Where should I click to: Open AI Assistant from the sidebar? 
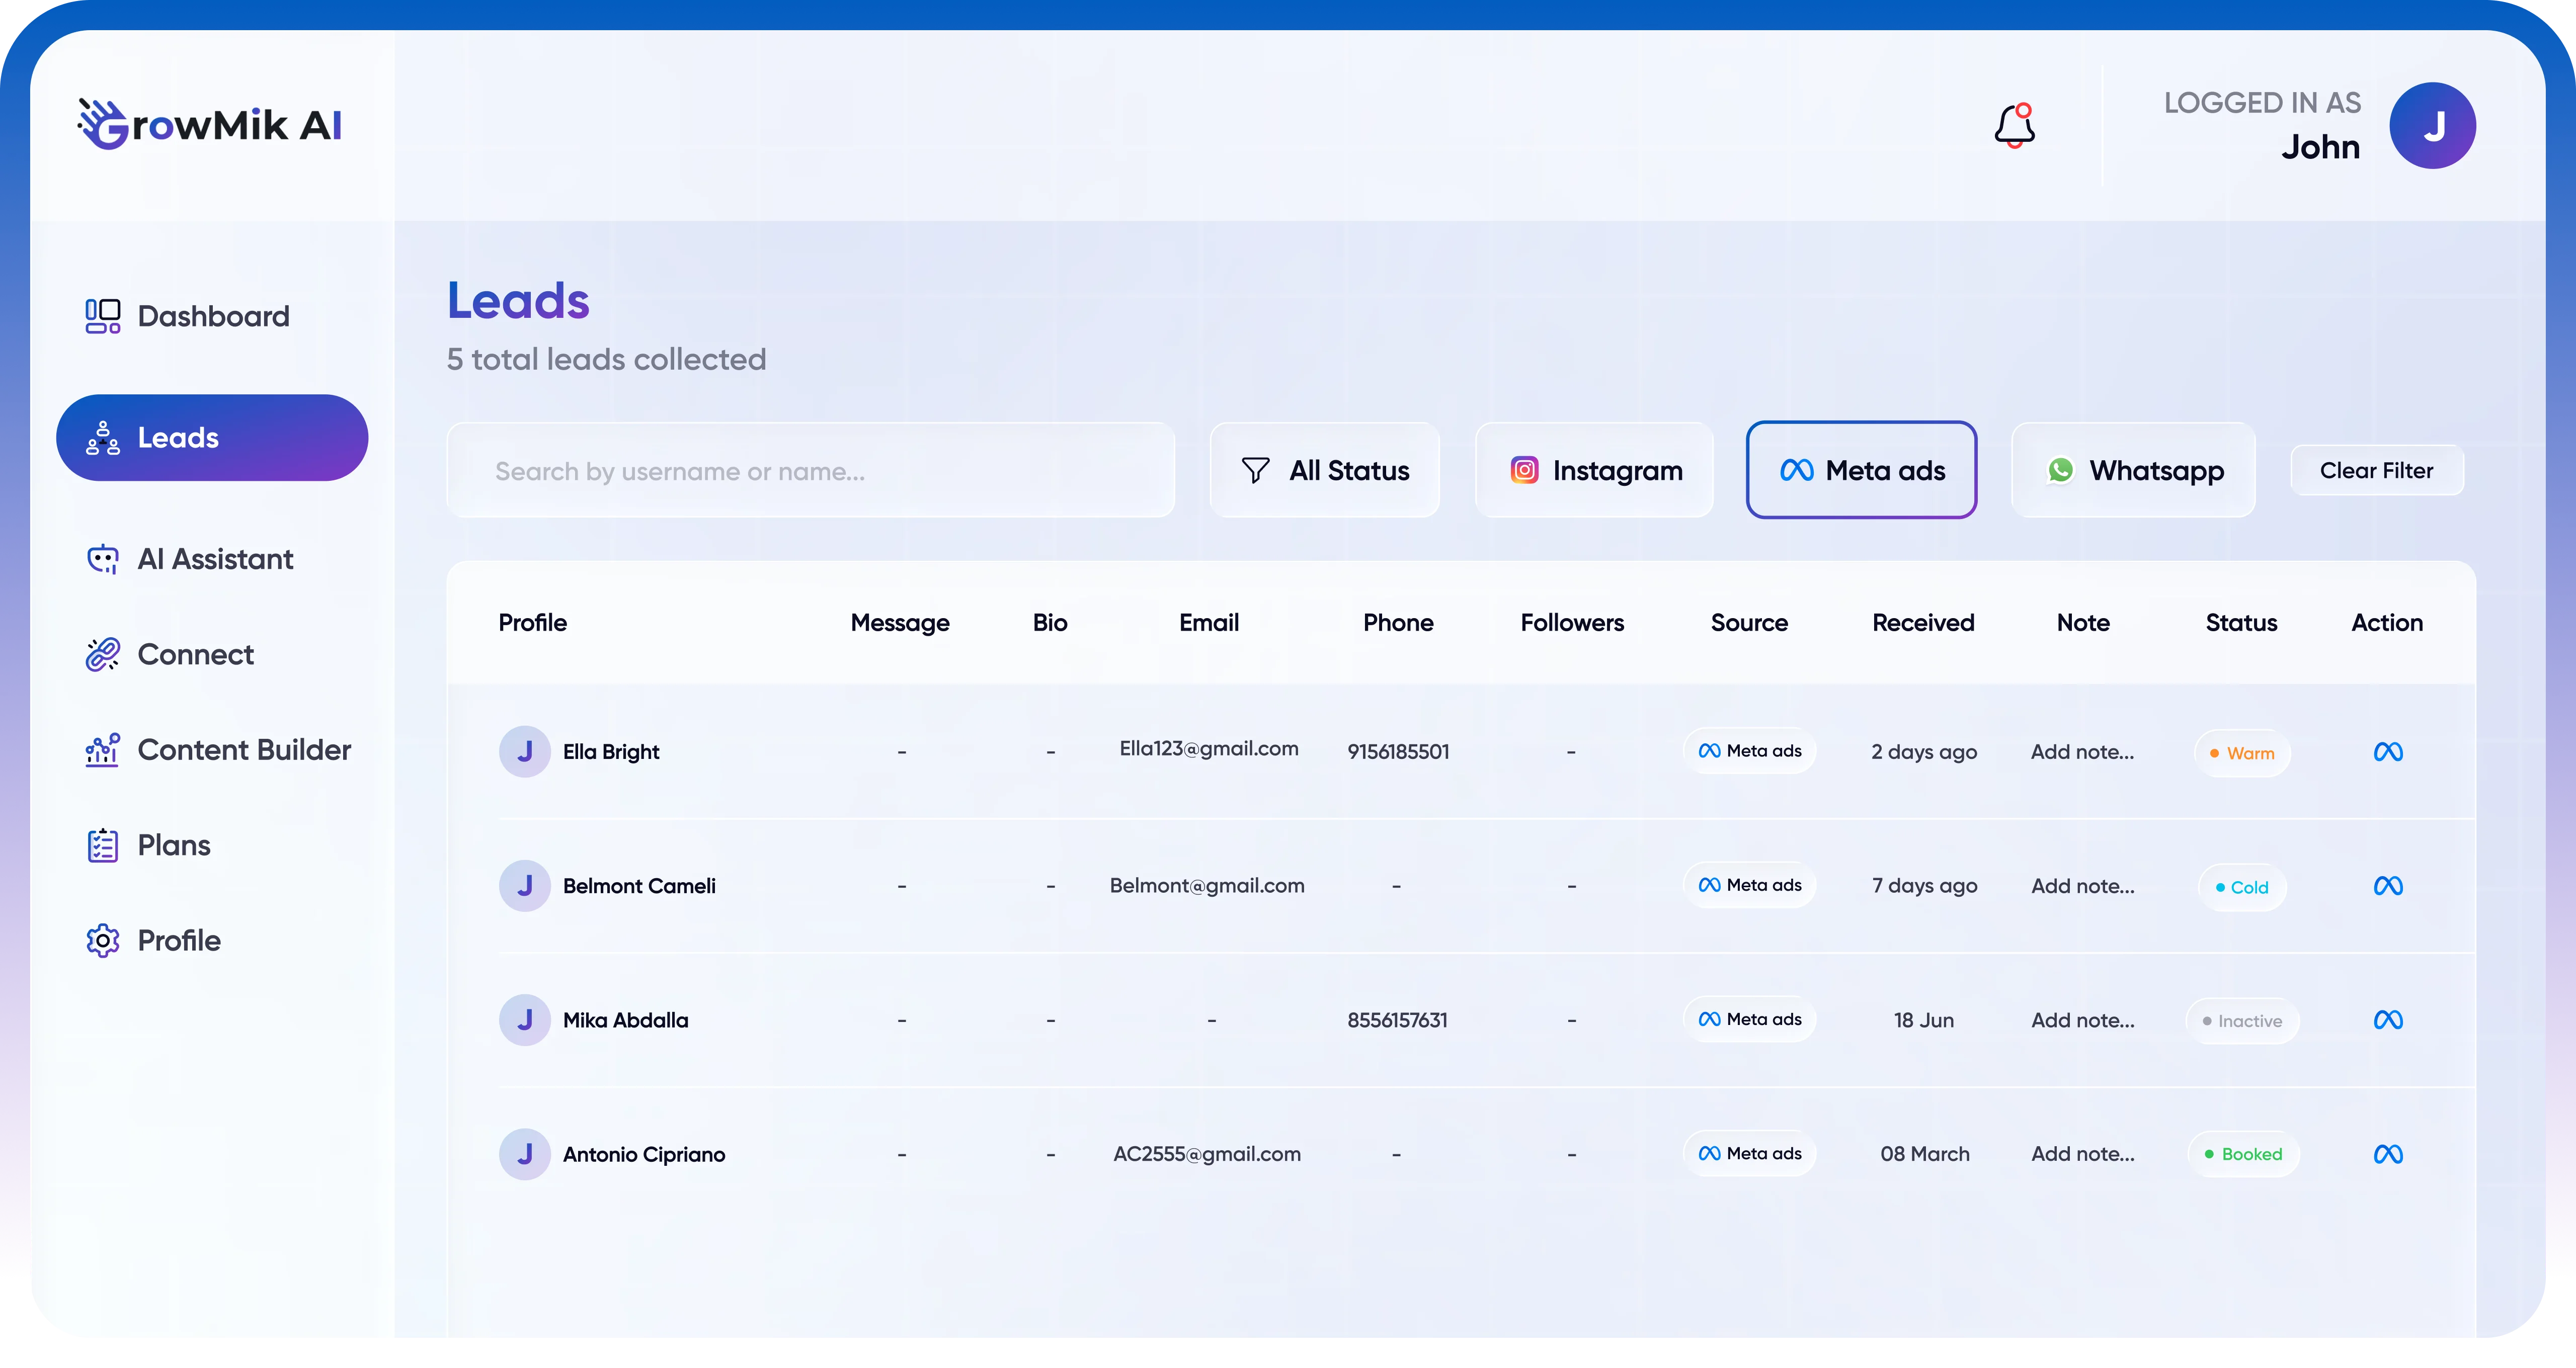(x=190, y=559)
